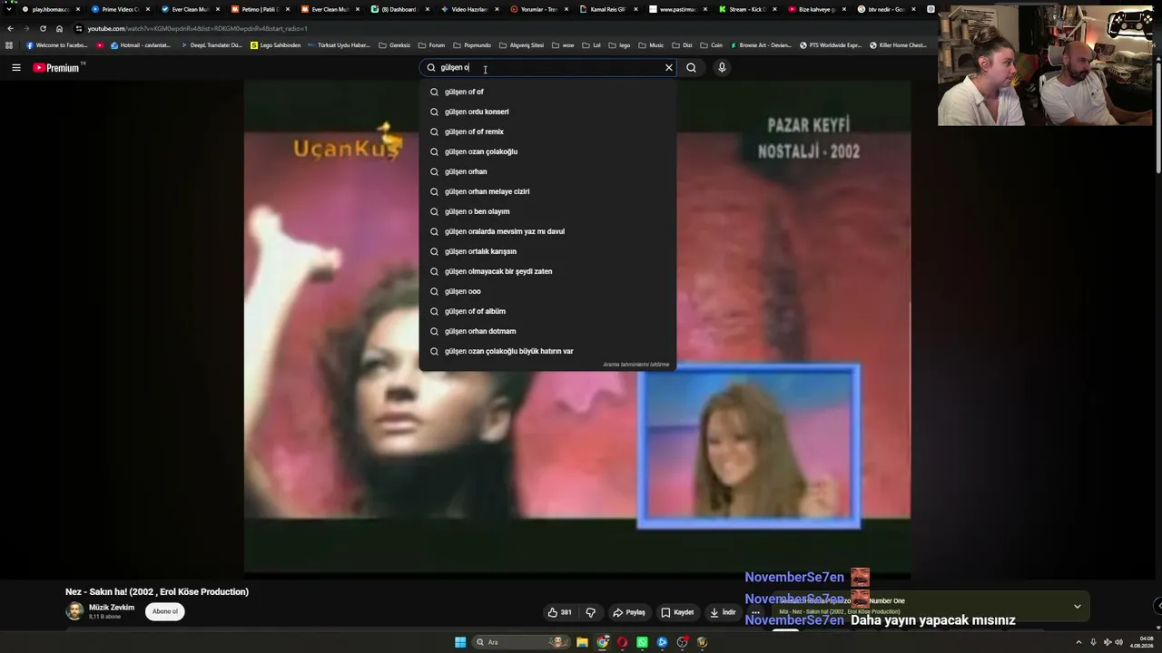The image size is (1162, 653).
Task: Switch to the Video Hazırlama tab
Action: click(468, 9)
